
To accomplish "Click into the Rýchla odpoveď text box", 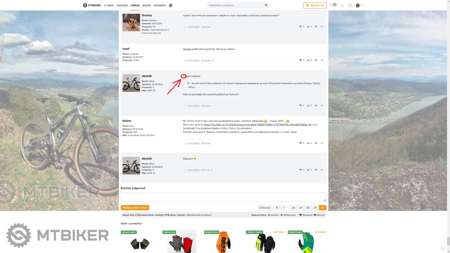I will click(x=223, y=197).
